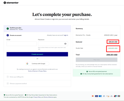Click the 299.00 USD total amount
This screenshot has height=101, width=124.
click(x=112, y=55)
